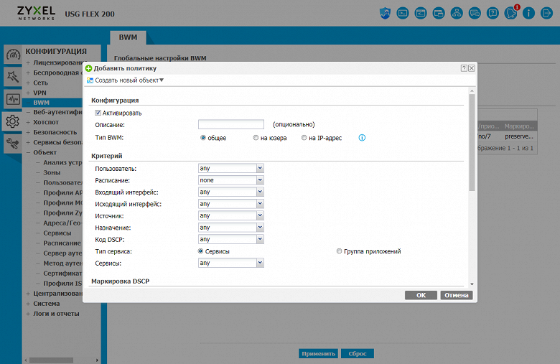Switch to the BWM tab
This screenshot has height=364, width=560.
click(129, 37)
